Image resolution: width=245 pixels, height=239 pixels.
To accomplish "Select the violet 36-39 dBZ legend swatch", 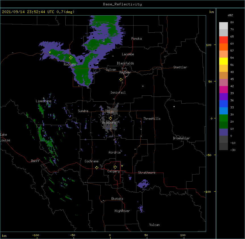I will coord(223,97).
